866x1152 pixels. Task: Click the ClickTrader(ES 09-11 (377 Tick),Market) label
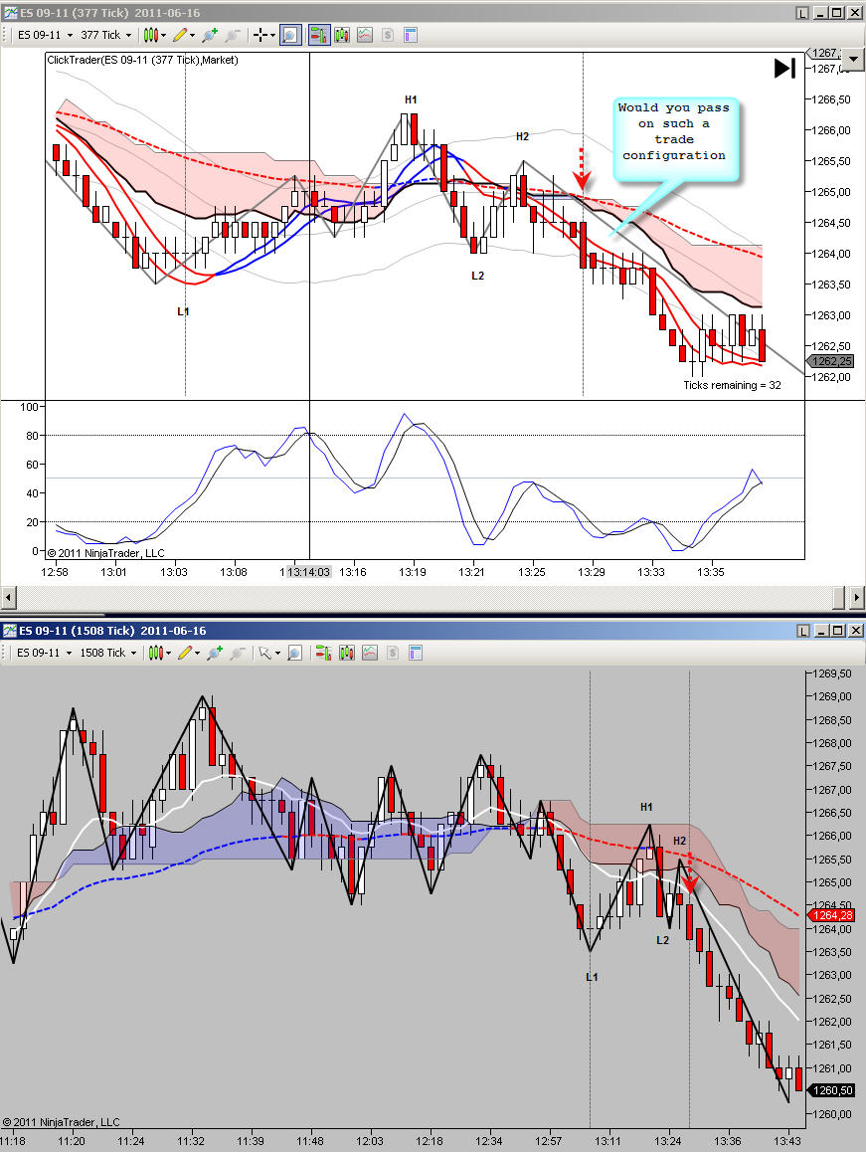pos(142,60)
